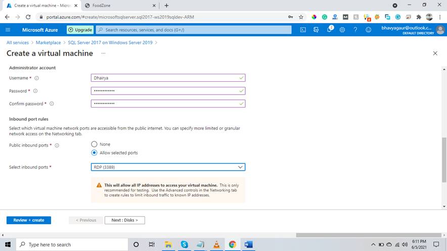The width and height of the screenshot is (447, 251).
Task: Open the account avatar menu
Action: (440, 30)
